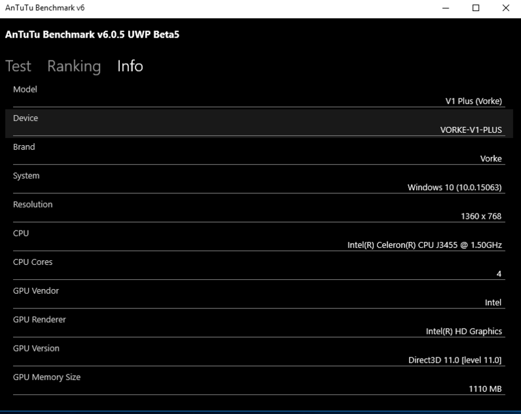Click the Device row label
Viewport: 521px width, 414px height.
click(25, 118)
